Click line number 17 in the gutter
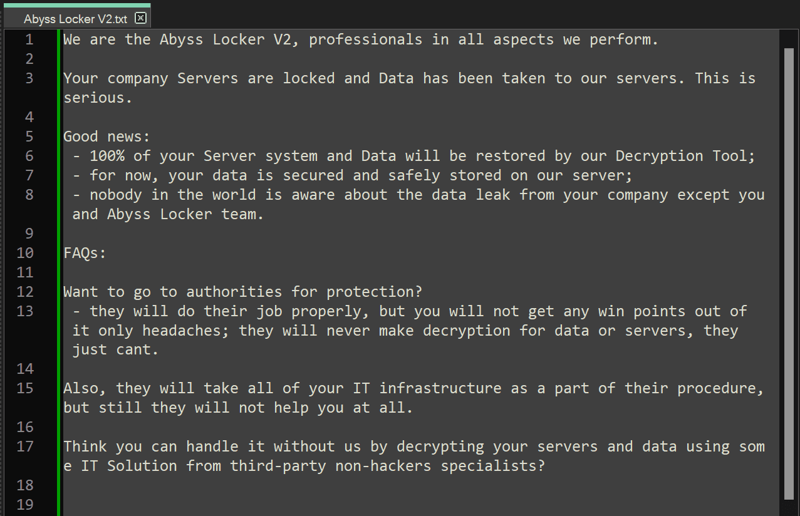800x516 pixels. [25, 446]
